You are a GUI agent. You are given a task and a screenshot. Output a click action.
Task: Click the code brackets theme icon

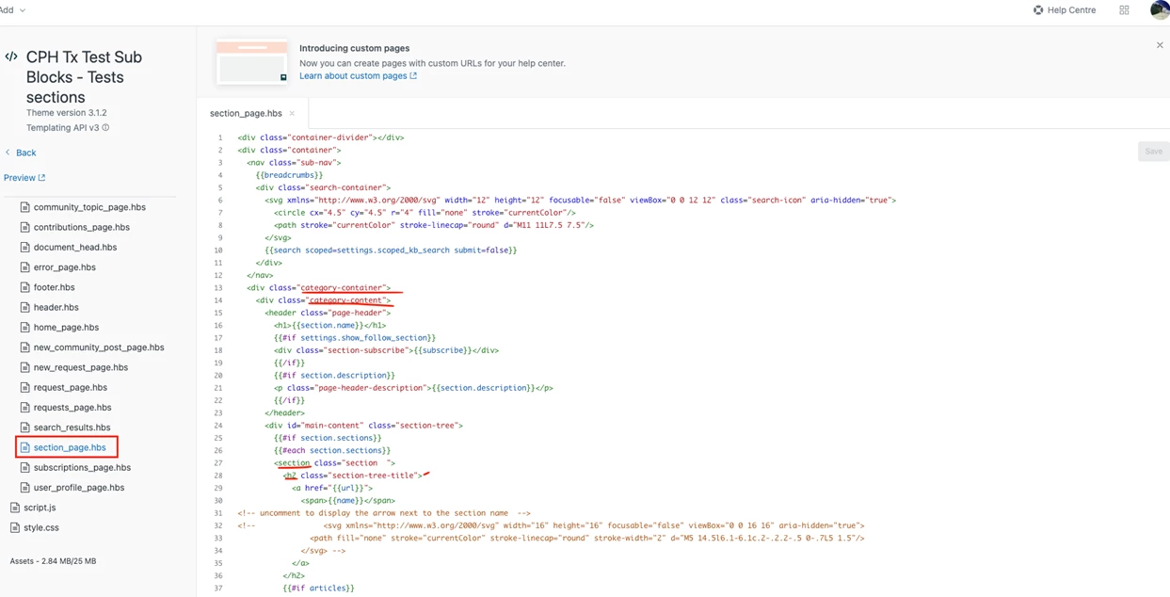coord(11,56)
